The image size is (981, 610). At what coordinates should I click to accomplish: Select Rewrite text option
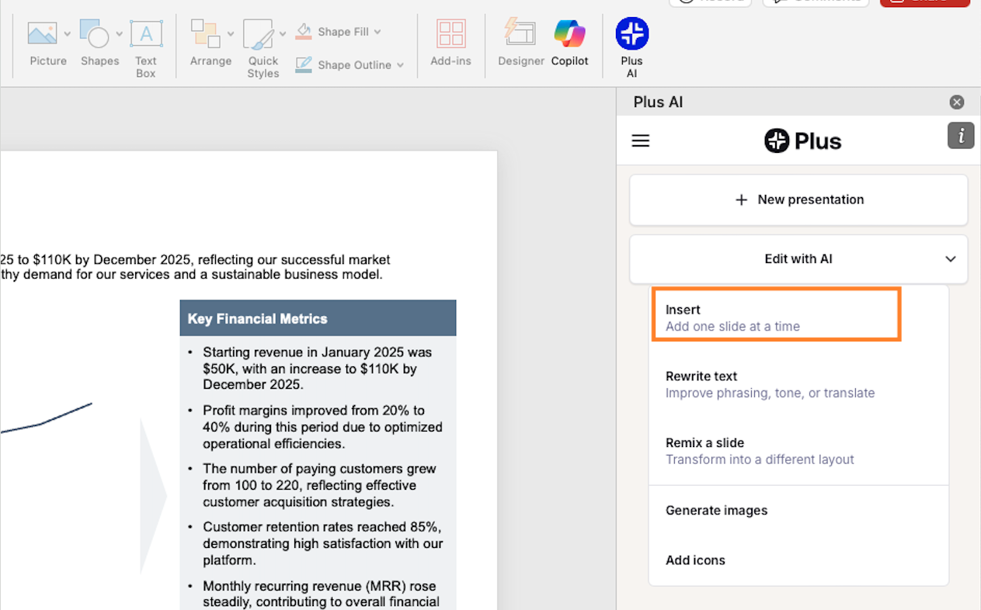click(x=798, y=384)
